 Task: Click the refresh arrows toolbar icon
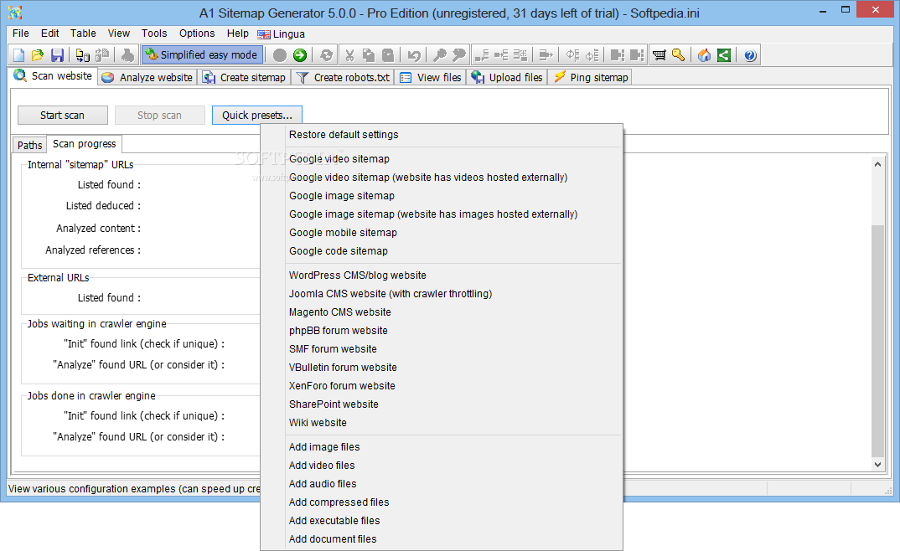pyautogui.click(x=326, y=55)
